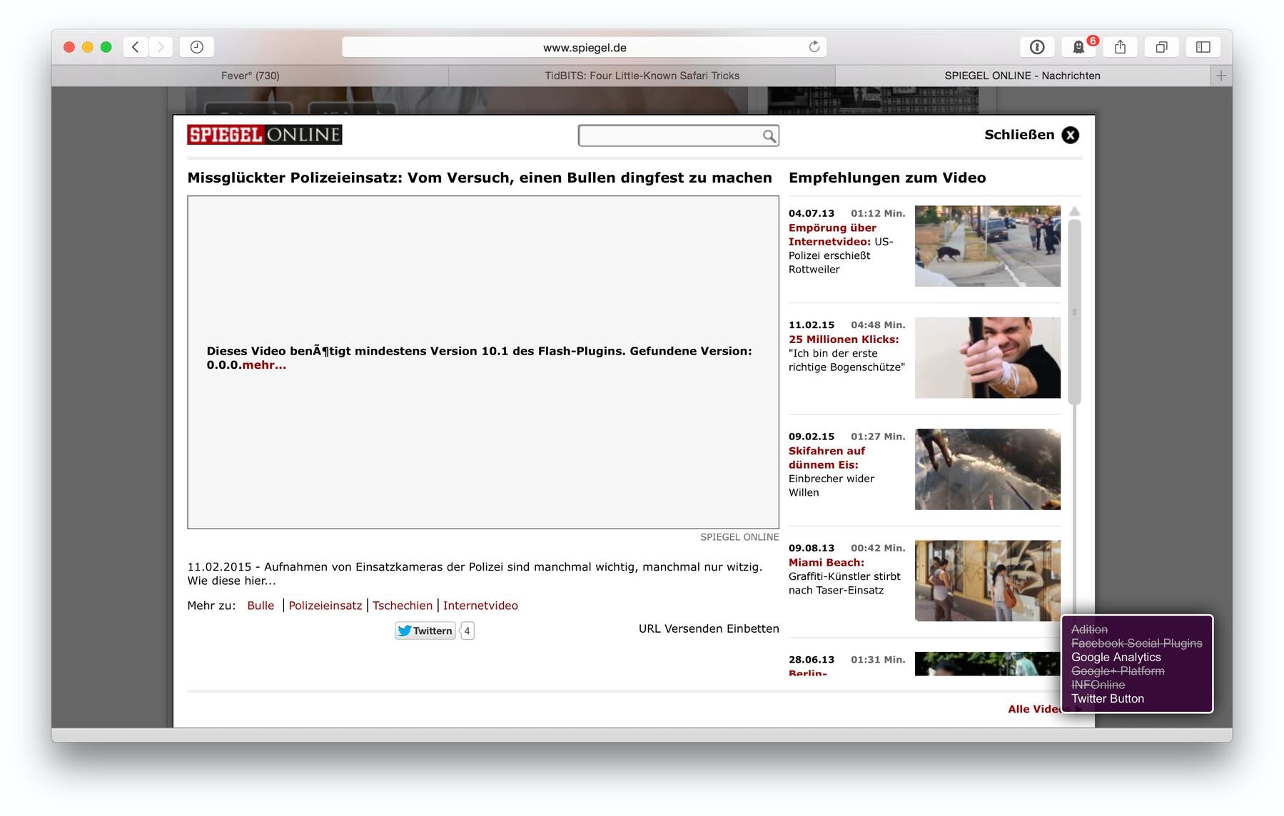Toggle the Twitter Button tracker entry
The height and width of the screenshot is (816, 1284).
click(x=1107, y=699)
